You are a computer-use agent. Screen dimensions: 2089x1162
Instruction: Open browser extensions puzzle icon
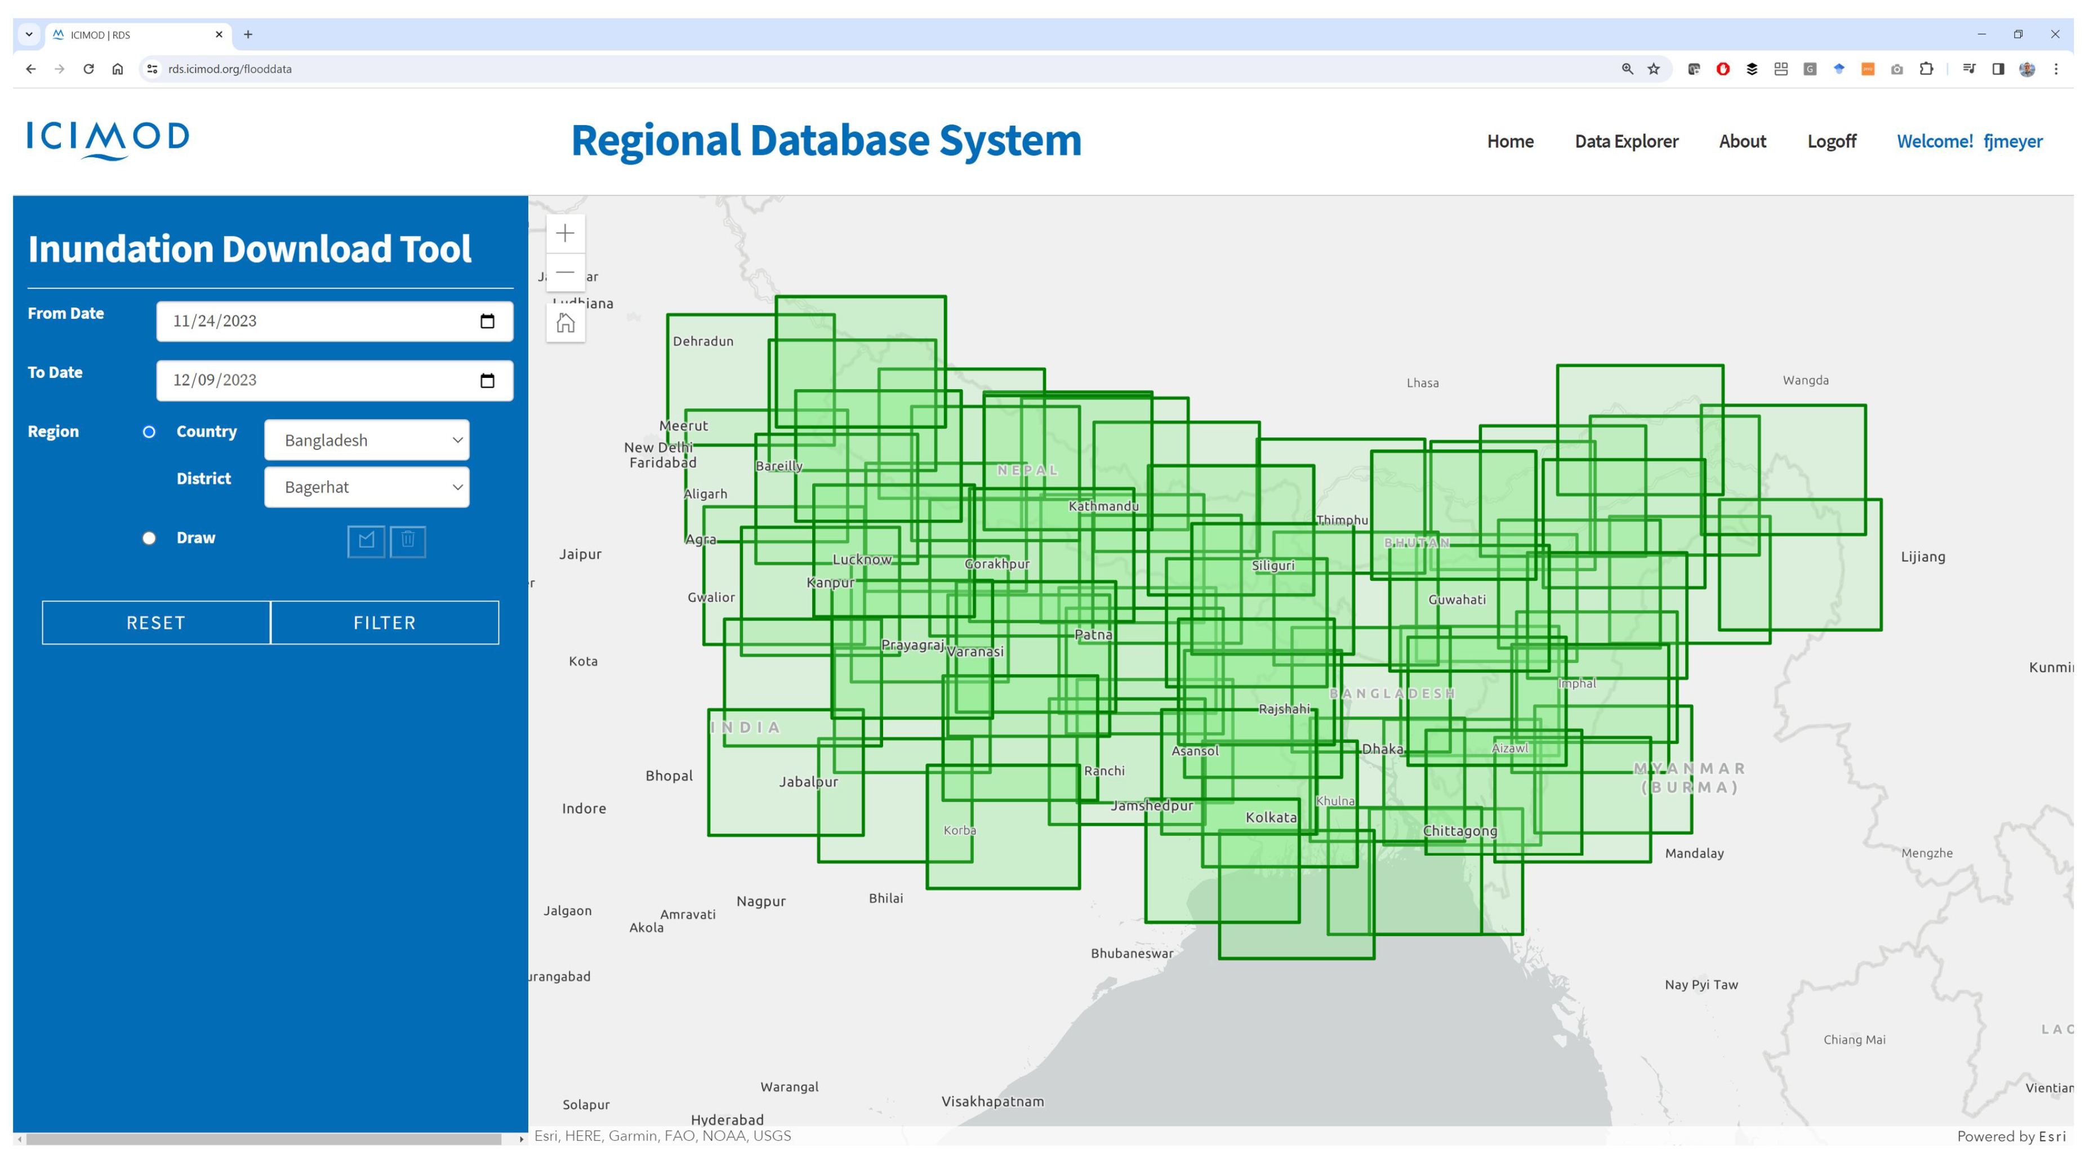click(x=1926, y=69)
